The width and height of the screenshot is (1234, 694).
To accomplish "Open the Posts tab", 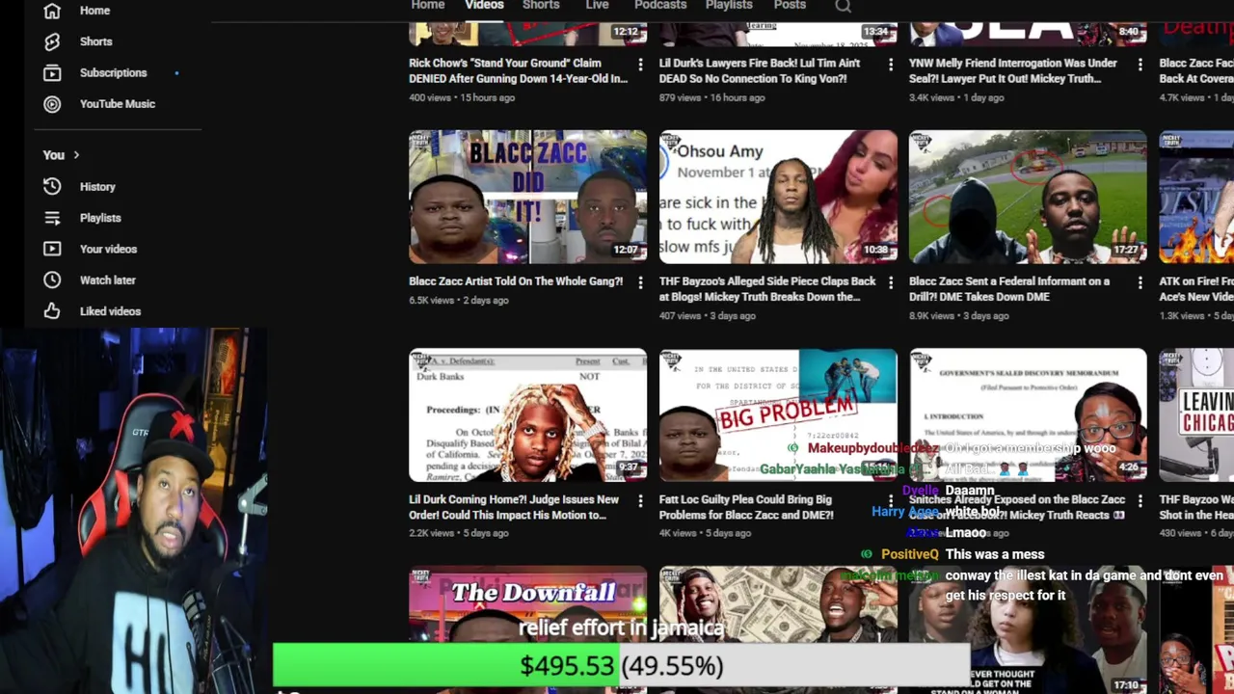I will (x=790, y=5).
